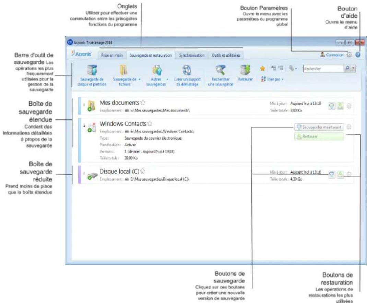367x303 pixels.
Task: Open the Sauvegarde de fichiers dropdown arrow
Action: coord(140,79)
